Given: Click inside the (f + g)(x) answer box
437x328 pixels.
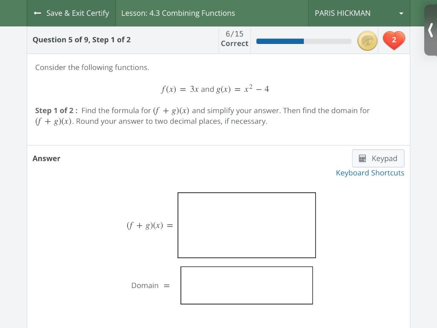Looking at the screenshot, I should [x=246, y=225].
